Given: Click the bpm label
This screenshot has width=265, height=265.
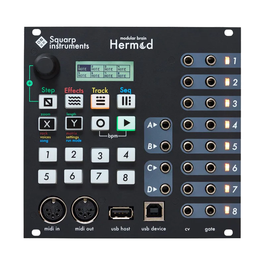Looking at the screenshot, I should pos(113,136).
